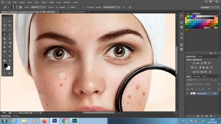Switch to the Styles tab
The height and width of the screenshot is (124, 221).
coord(200,56)
